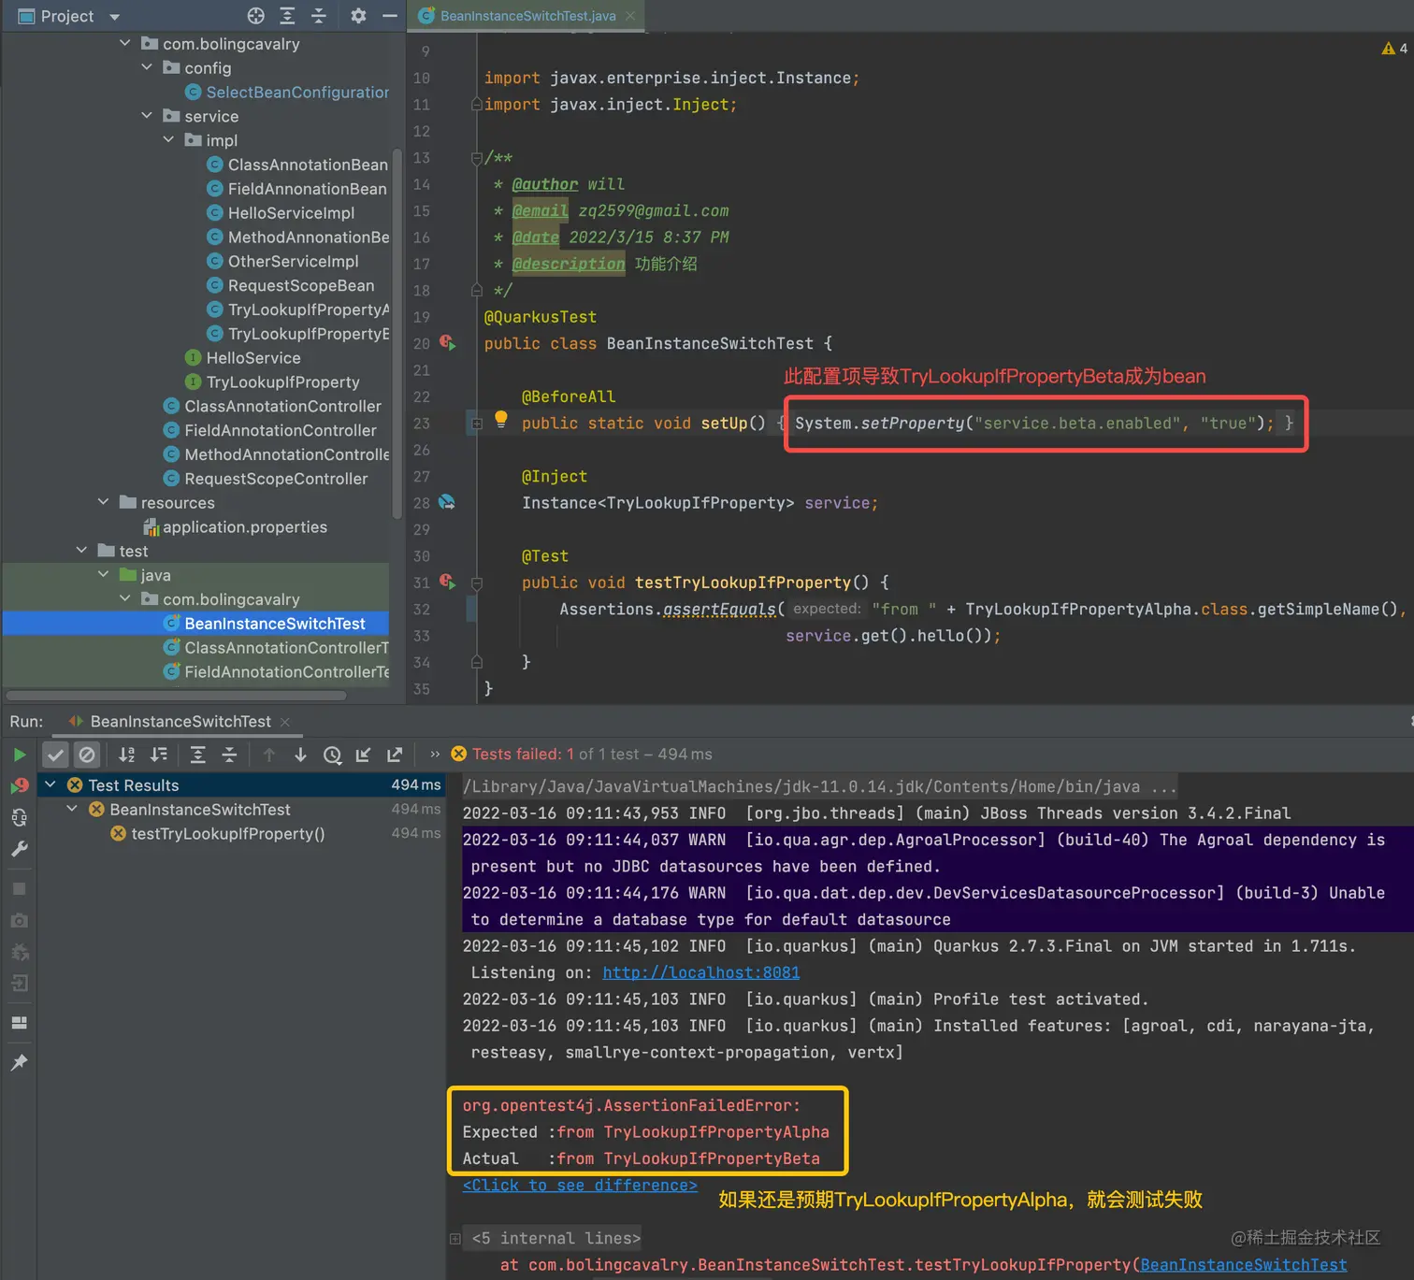
Task: Click the green Rerun button
Action: (x=19, y=755)
